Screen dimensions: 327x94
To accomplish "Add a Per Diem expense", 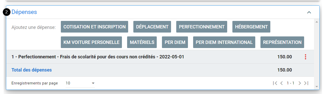I will point(175,42).
